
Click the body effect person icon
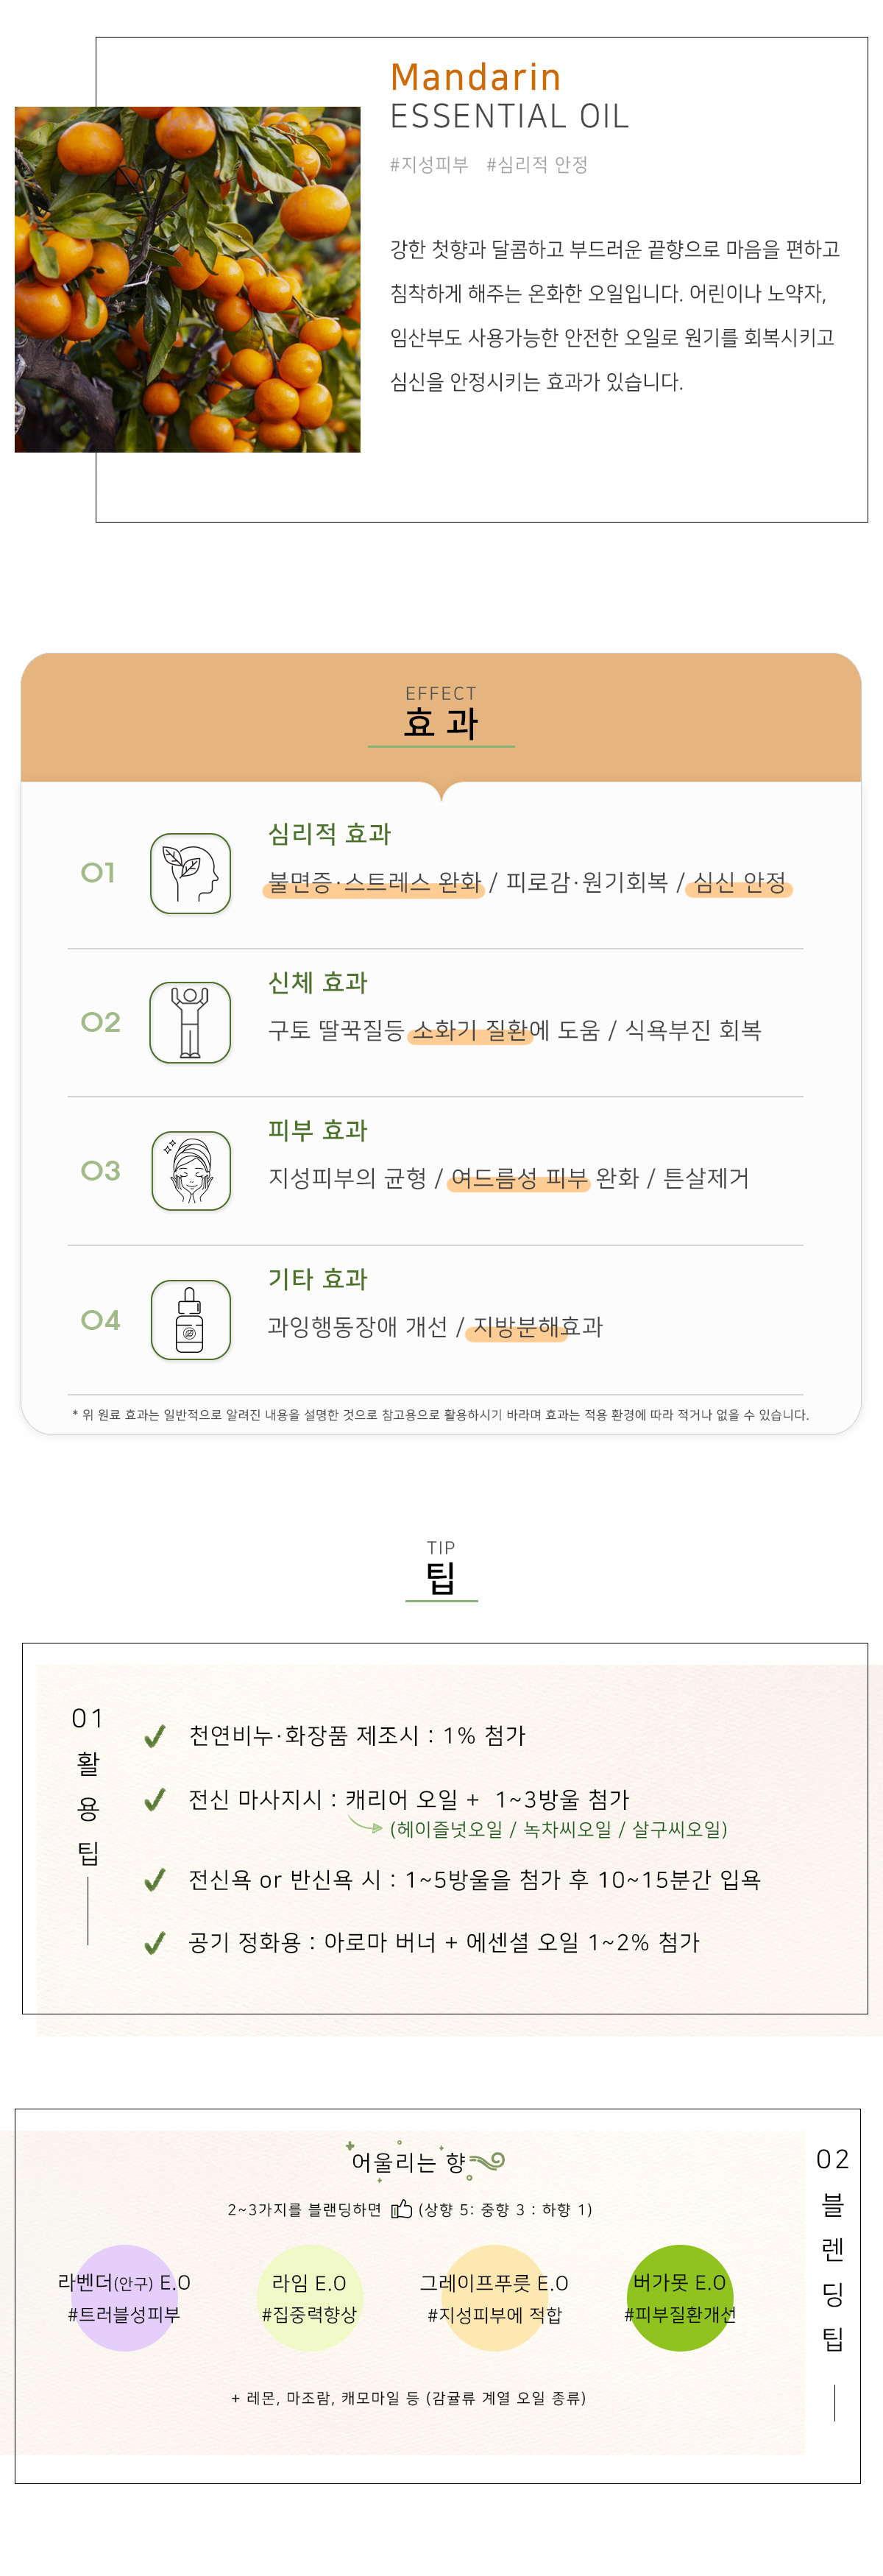(x=190, y=1022)
